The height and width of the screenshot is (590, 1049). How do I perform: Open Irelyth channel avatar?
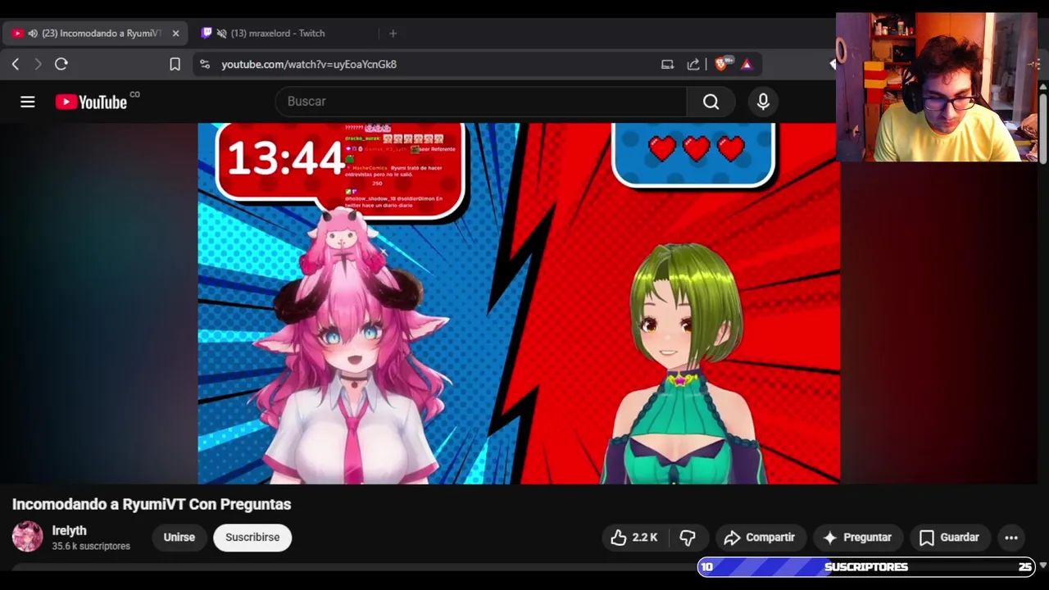click(27, 537)
